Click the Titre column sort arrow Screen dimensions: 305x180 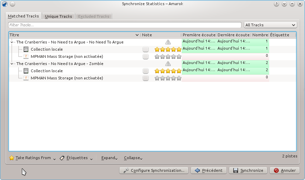click(137, 35)
